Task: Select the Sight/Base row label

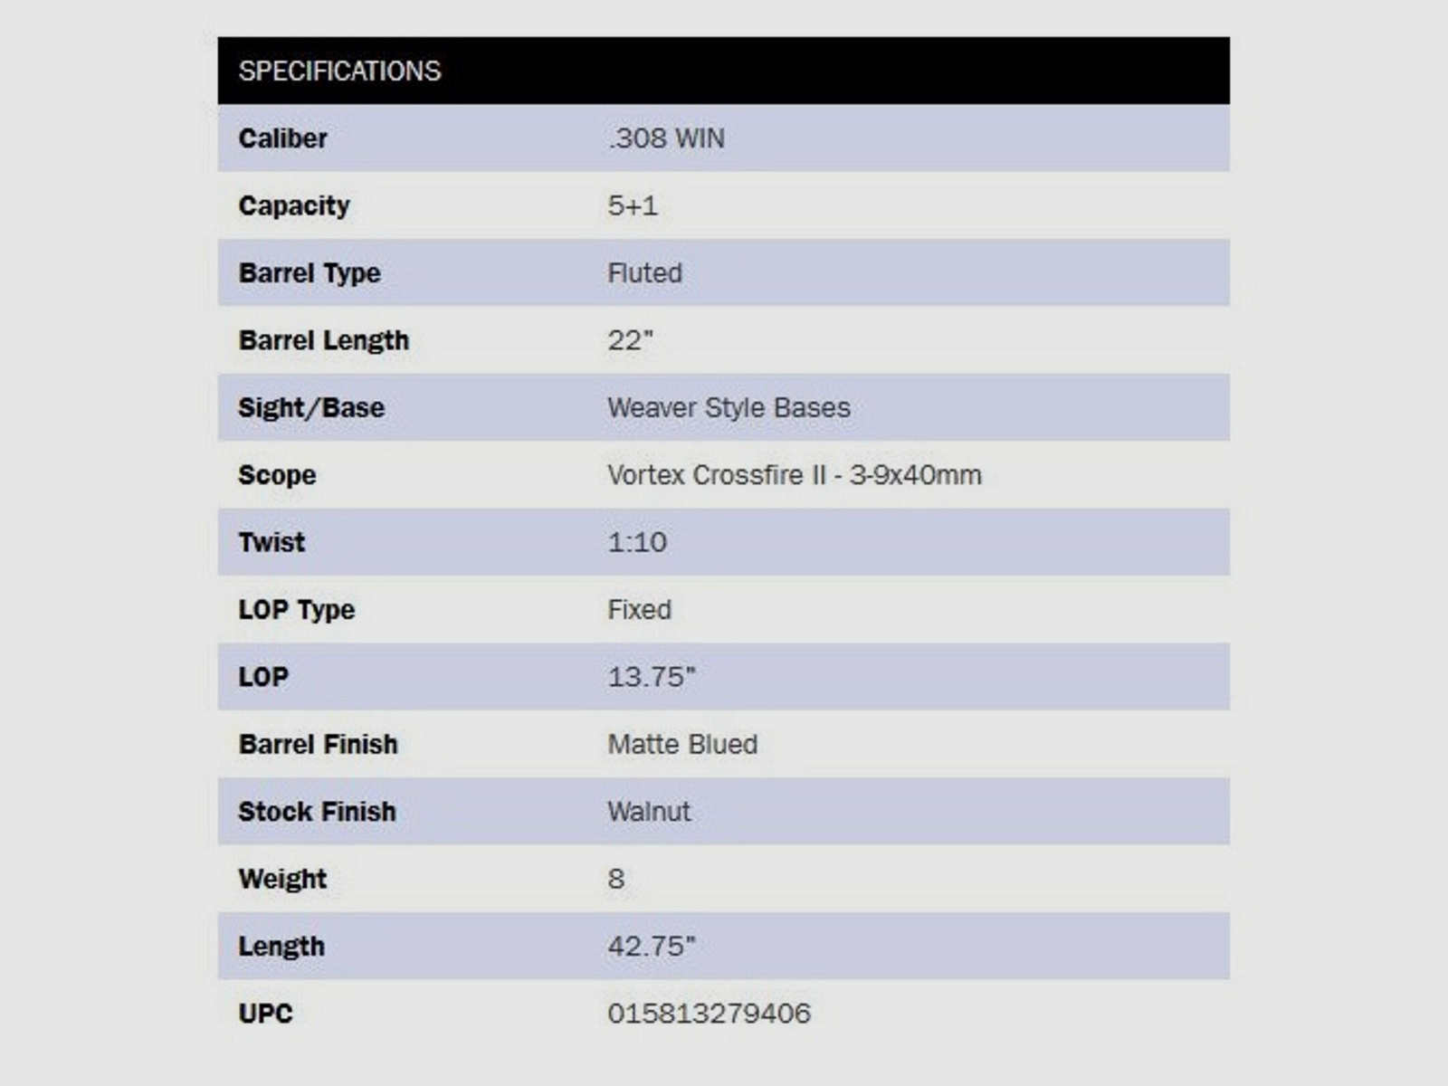Action: click(311, 408)
